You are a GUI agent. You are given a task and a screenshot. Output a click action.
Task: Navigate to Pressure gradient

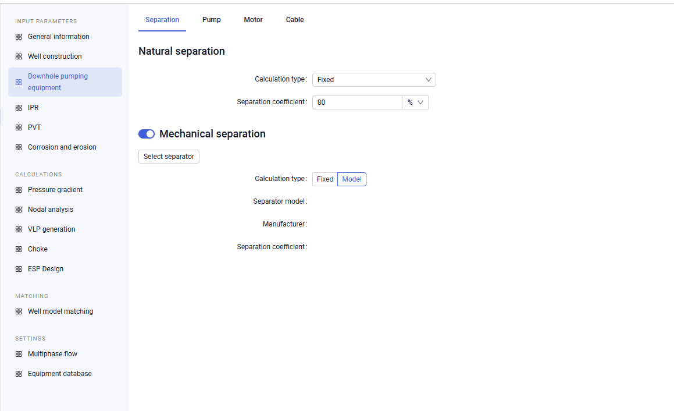coord(65,190)
